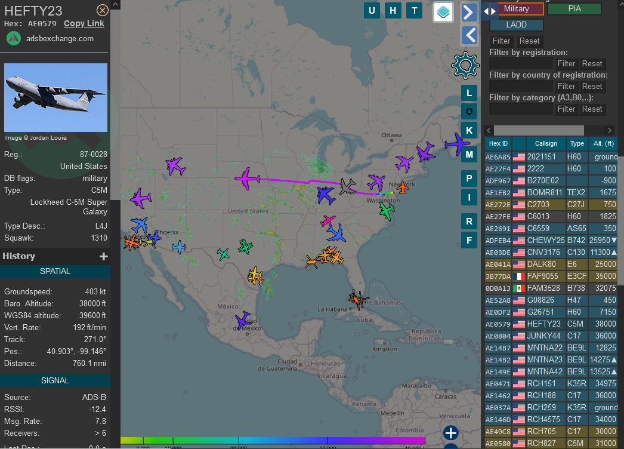Select the helicopter icon near the Bahamas
Image resolution: width=624 pixels, height=449 pixels.
pos(357,299)
